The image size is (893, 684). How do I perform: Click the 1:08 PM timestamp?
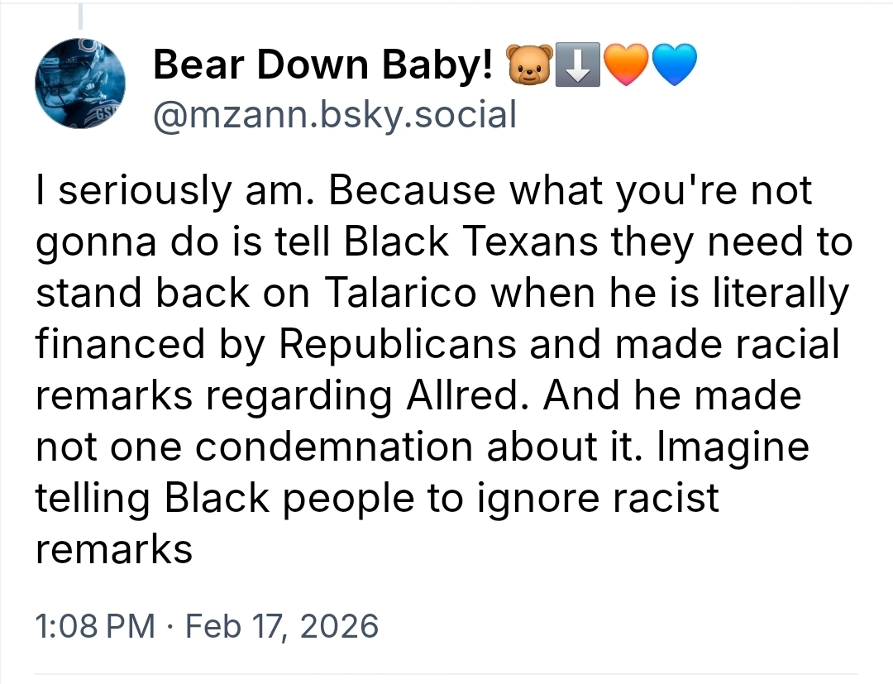pos(96,625)
